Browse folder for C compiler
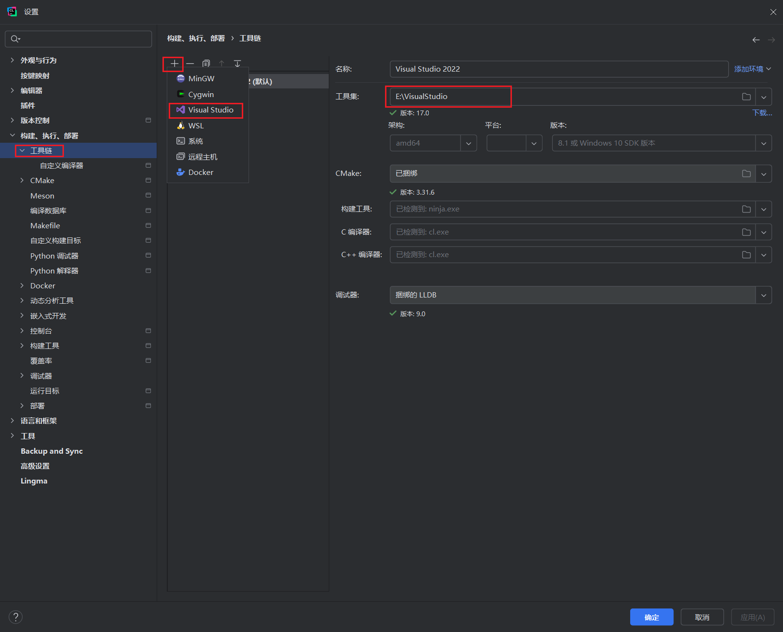Image resolution: width=783 pixels, height=632 pixels. pyautogui.click(x=746, y=232)
